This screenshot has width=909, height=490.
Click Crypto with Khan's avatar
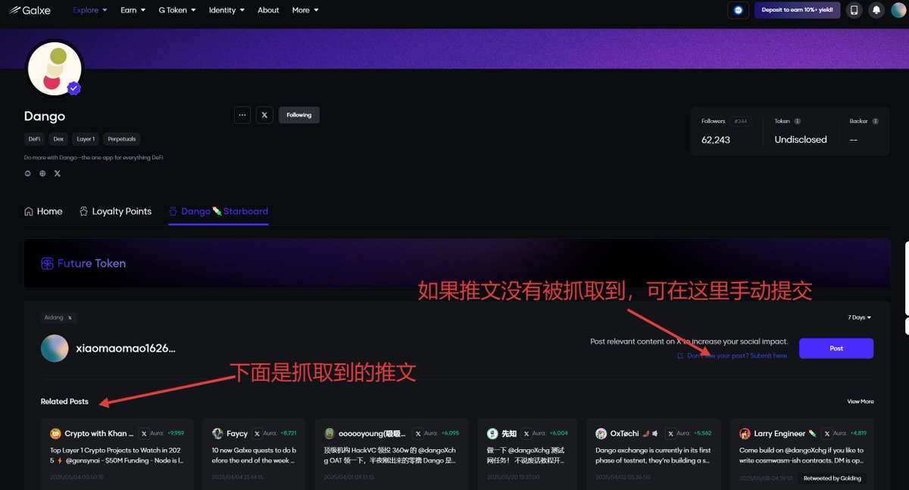point(55,434)
